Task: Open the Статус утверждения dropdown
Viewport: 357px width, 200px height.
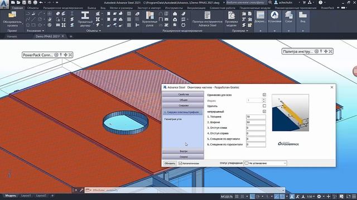Action: pyautogui.click(x=265, y=163)
